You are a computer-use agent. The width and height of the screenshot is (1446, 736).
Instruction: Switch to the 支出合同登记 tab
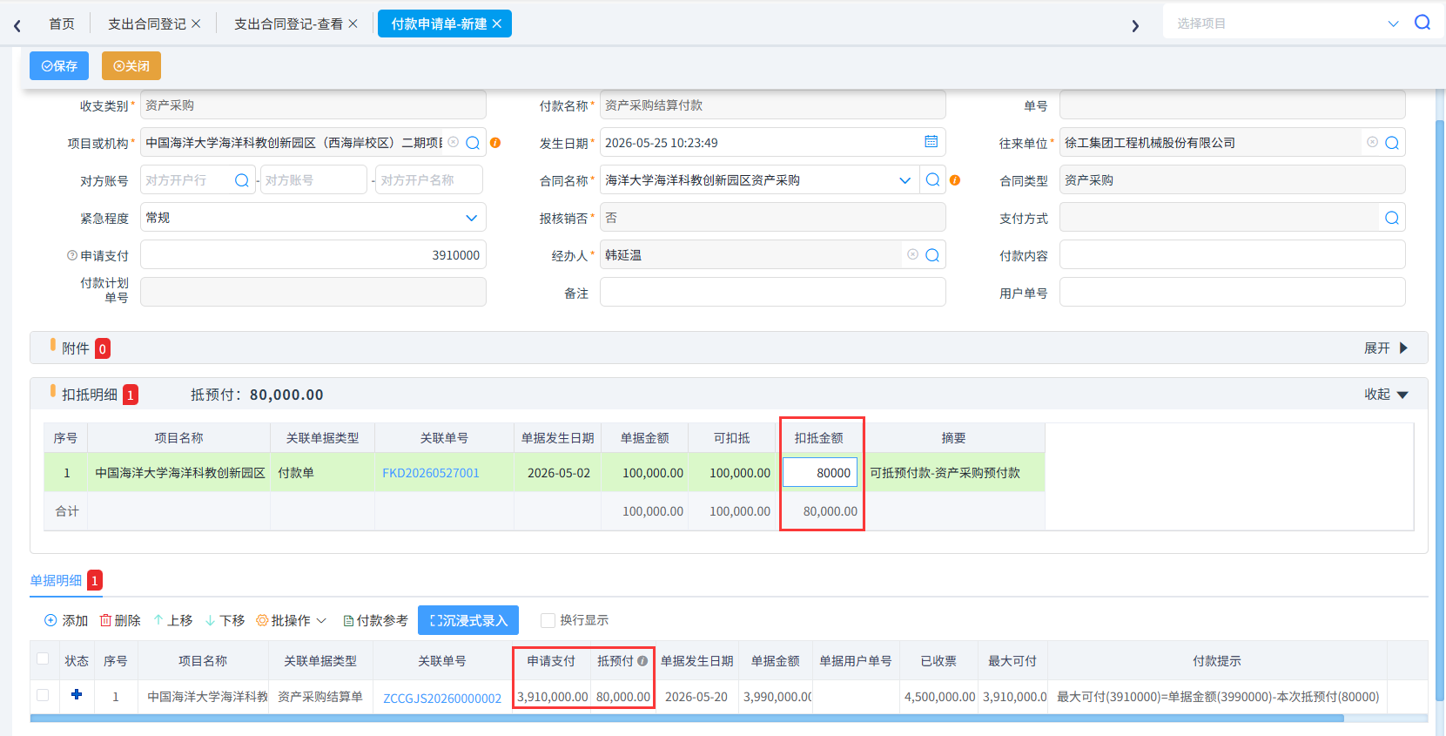(x=146, y=24)
